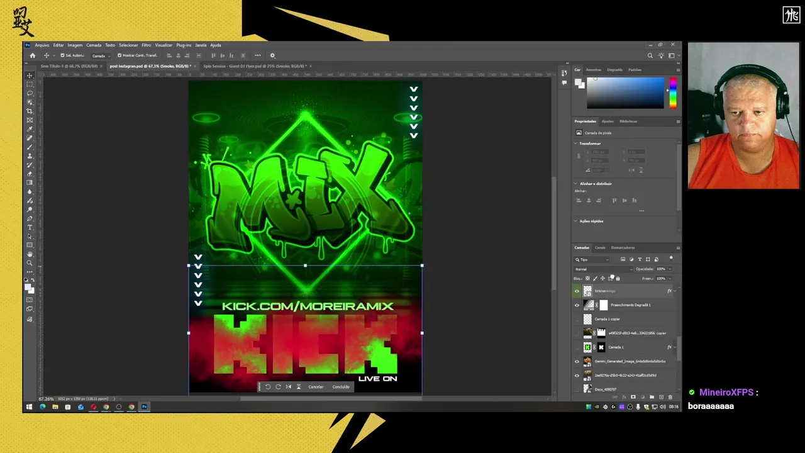Select the Crop tool
The height and width of the screenshot is (453, 805).
coord(30,111)
